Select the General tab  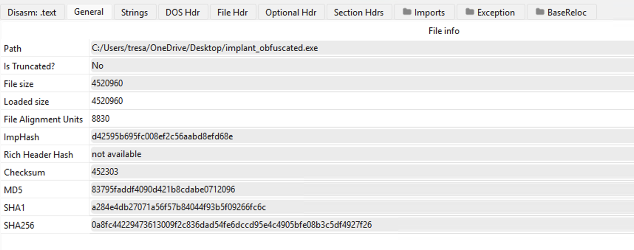pyautogui.click(x=89, y=12)
